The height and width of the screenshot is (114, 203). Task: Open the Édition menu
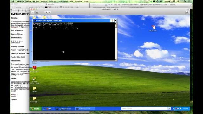(x=44, y=1)
